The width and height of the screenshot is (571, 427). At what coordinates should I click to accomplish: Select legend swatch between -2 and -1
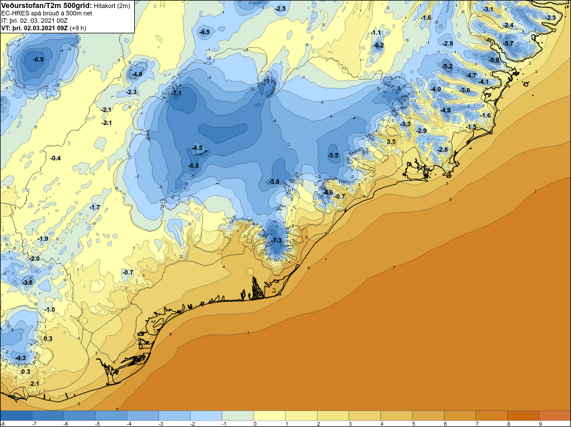(206, 416)
